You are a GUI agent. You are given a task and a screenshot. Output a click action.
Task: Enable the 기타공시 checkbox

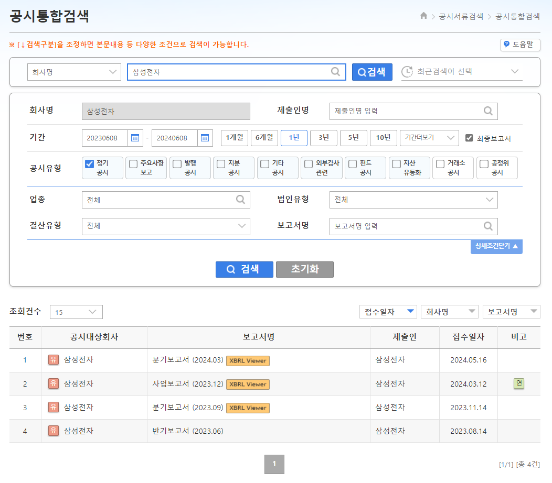(x=265, y=164)
